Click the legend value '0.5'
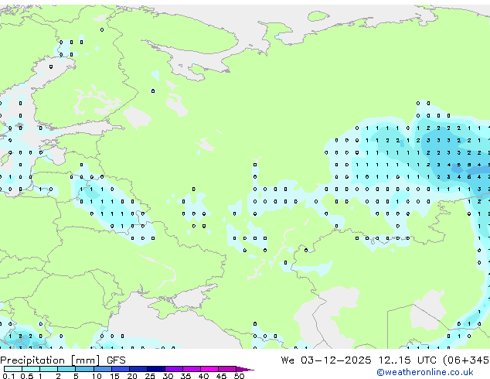This screenshot has height=379, width=490. coord(26,376)
